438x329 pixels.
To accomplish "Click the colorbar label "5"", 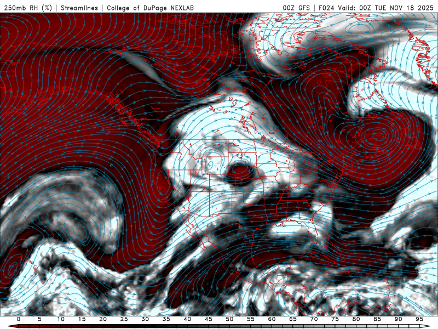I will tap(39, 319).
